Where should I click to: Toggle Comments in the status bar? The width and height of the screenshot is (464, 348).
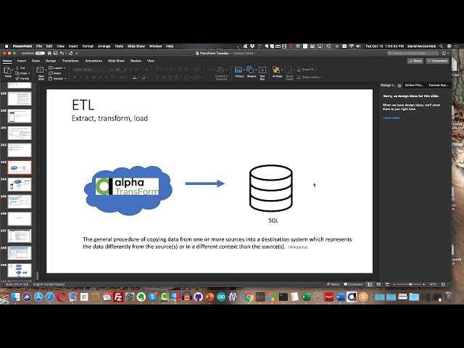tap(353, 284)
